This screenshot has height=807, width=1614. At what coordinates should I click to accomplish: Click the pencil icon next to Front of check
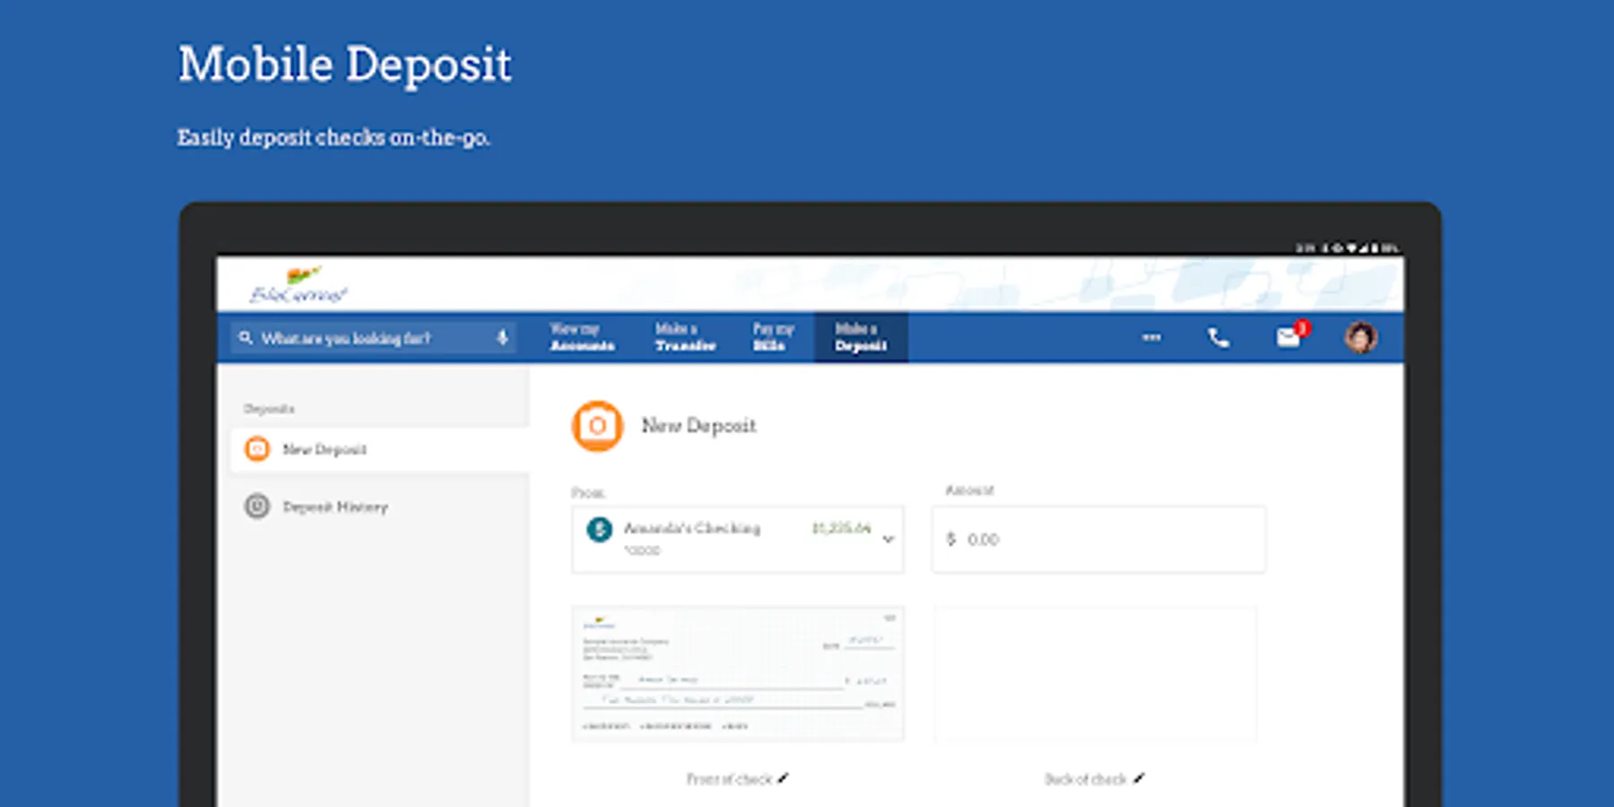point(783,778)
